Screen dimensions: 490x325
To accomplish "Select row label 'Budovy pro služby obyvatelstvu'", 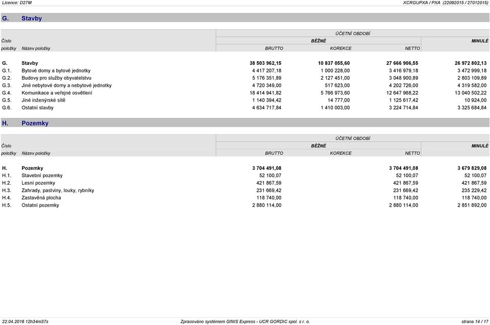I will [56, 78].
